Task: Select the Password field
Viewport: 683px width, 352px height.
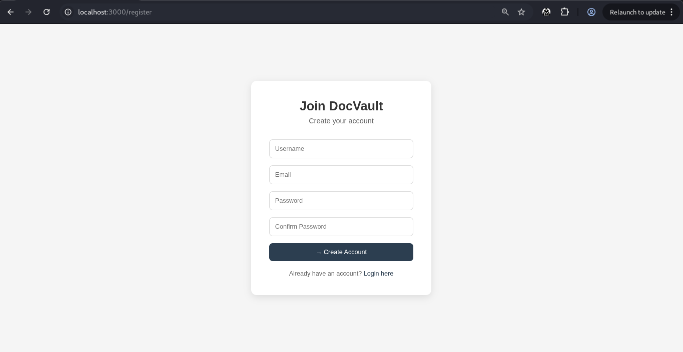Action: tap(341, 201)
